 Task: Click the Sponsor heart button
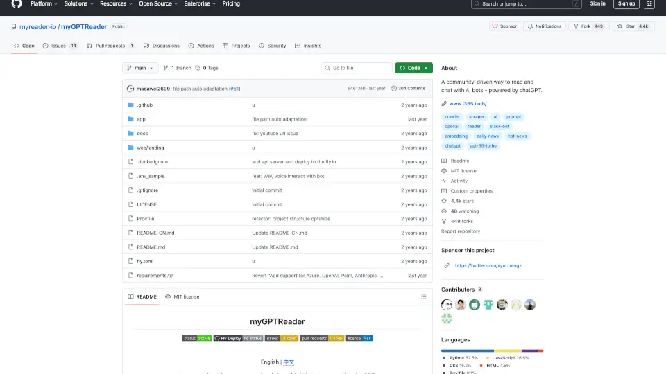tap(504, 26)
